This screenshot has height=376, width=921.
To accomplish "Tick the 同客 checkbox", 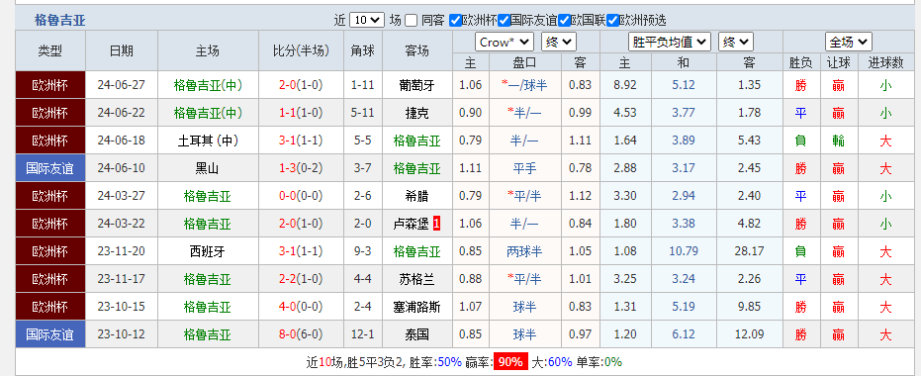I will point(412,21).
